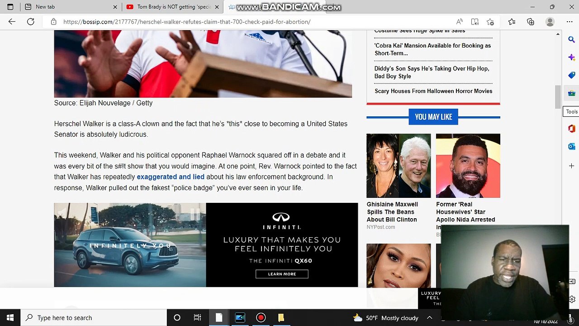
Task: Open sidebar Shopping tag icon
Action: tap(571, 75)
